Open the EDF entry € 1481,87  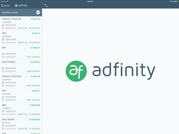[x=21, y=52]
